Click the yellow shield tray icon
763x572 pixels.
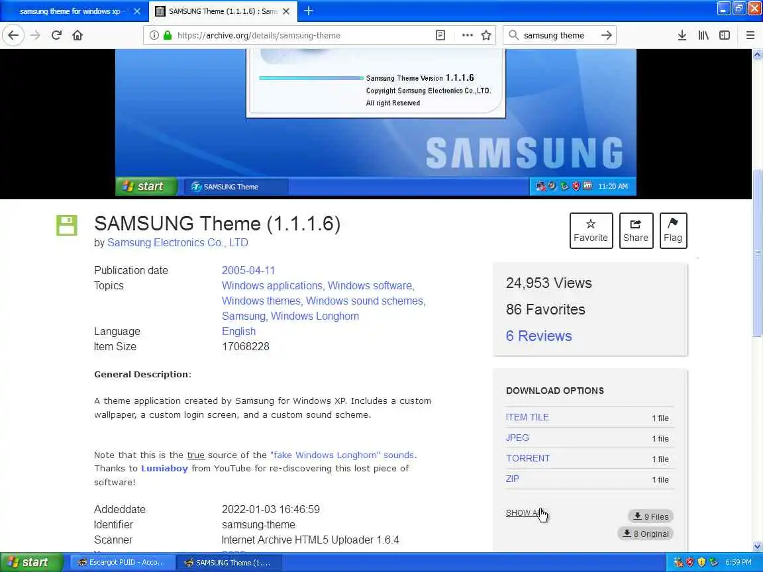click(x=701, y=562)
